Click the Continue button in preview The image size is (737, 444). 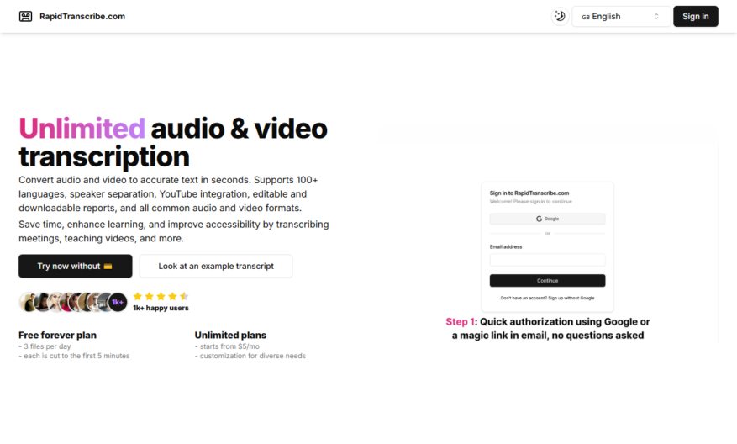[547, 280]
